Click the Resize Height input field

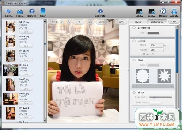click(157, 50)
